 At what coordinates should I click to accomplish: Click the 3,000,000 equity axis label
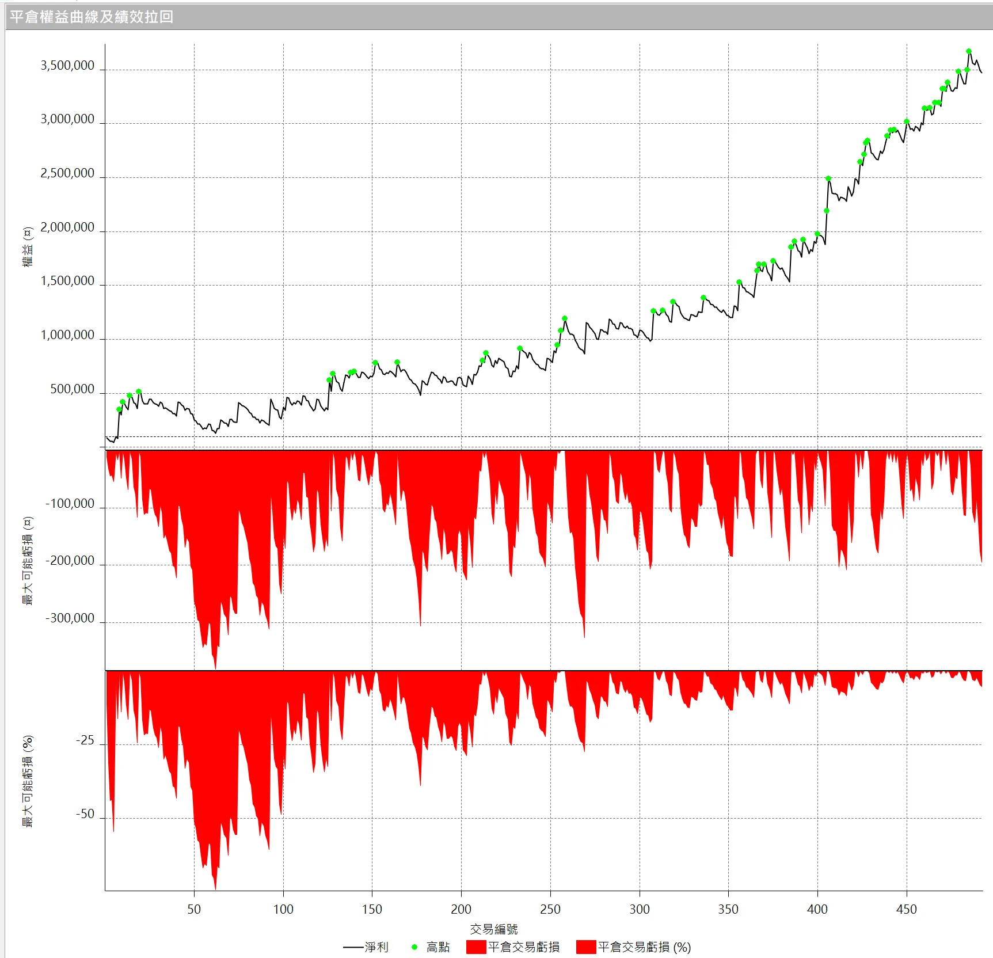point(67,119)
